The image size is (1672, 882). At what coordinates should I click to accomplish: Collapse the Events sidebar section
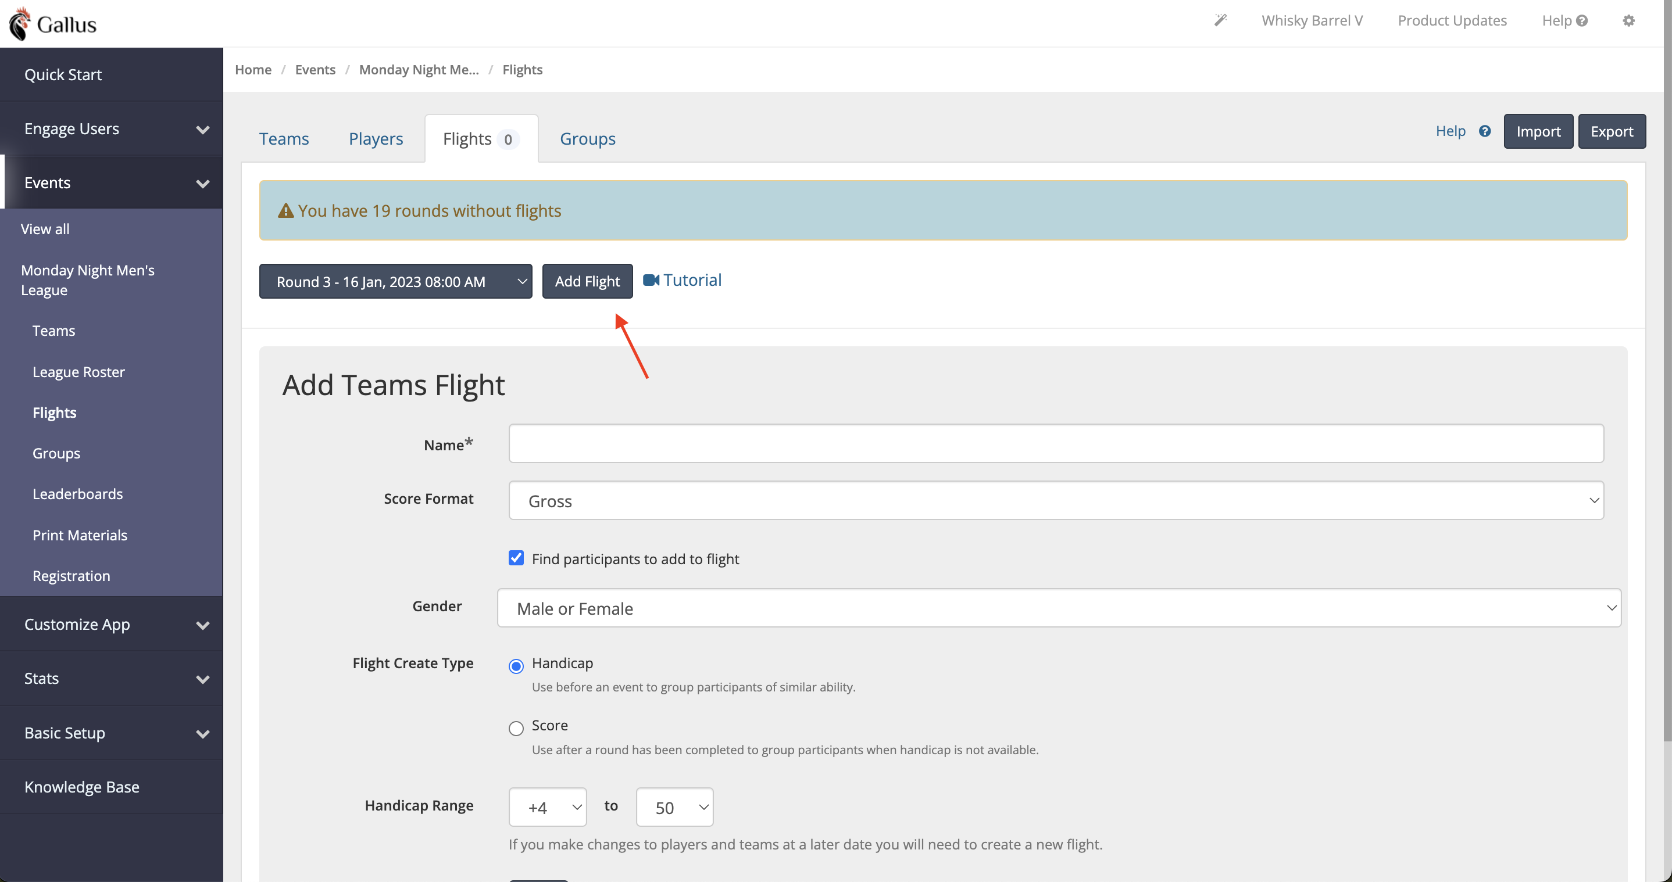[x=112, y=183]
